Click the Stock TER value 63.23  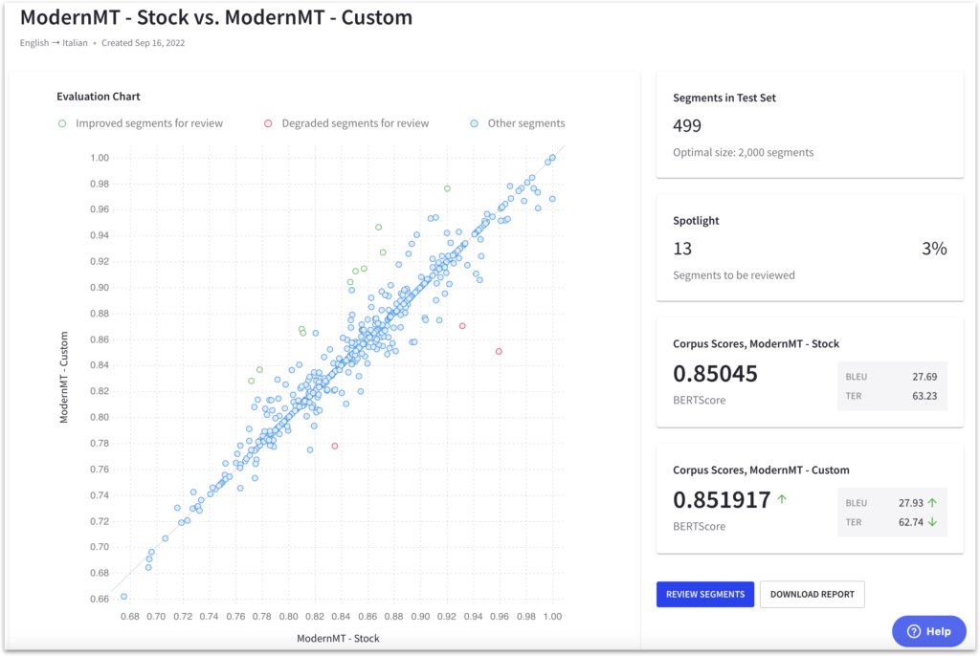pyautogui.click(x=924, y=396)
